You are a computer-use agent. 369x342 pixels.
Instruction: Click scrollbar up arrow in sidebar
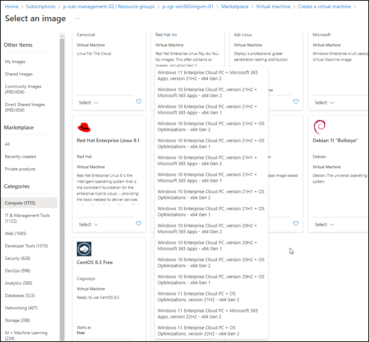tap(62, 36)
